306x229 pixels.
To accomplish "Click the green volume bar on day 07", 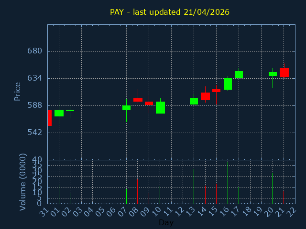I will [x=126, y=196].
